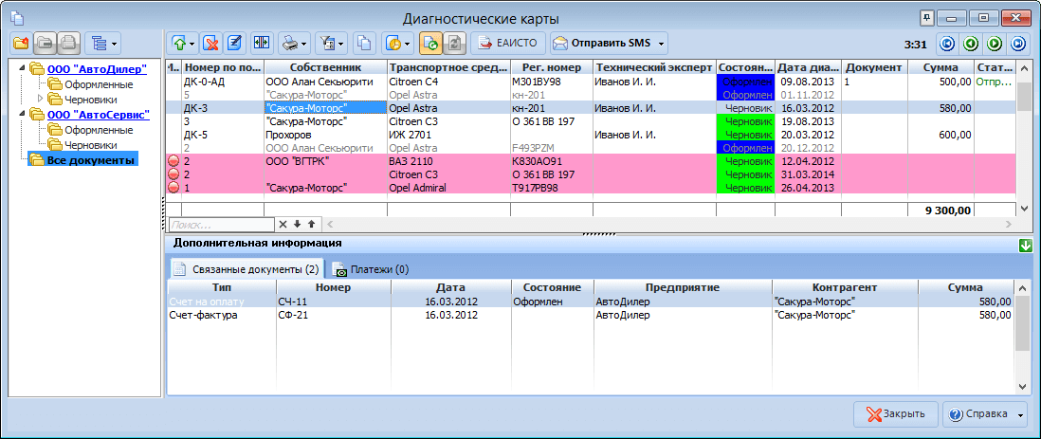The image size is (1041, 439).
Task: Find the previous match with up arrow
Action: (311, 225)
